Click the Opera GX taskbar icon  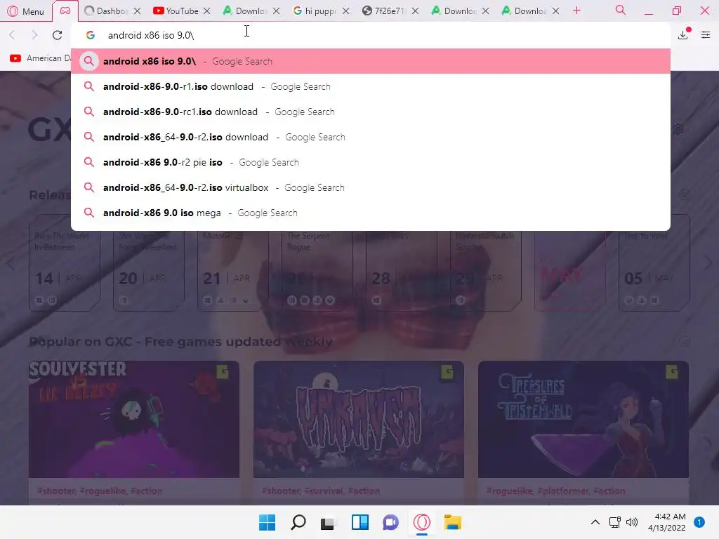[422, 522]
